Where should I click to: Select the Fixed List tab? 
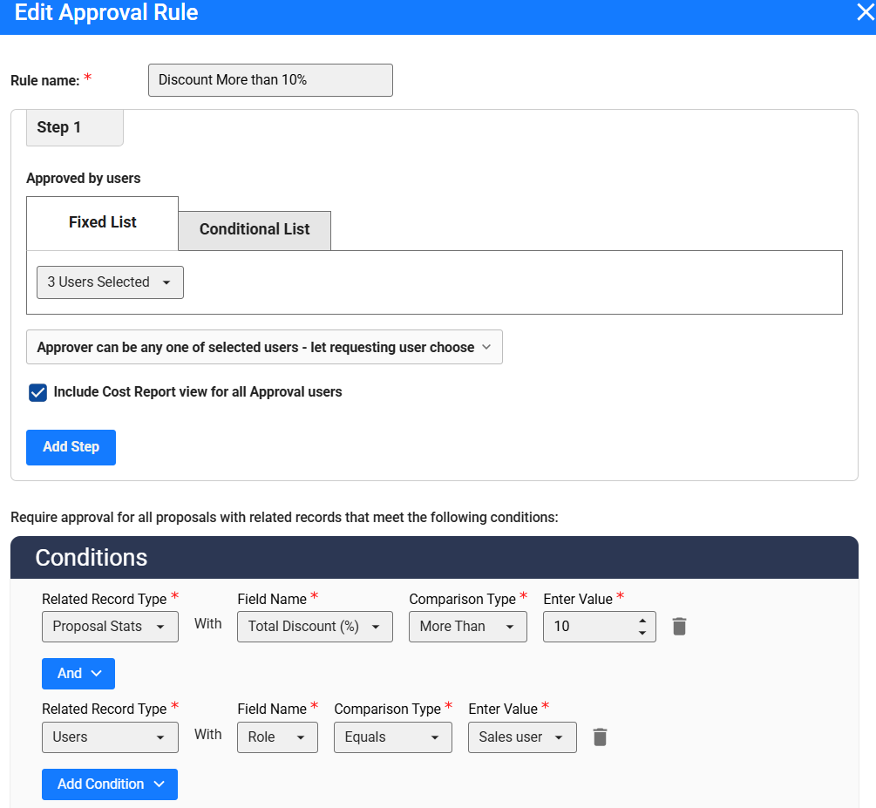click(x=103, y=223)
